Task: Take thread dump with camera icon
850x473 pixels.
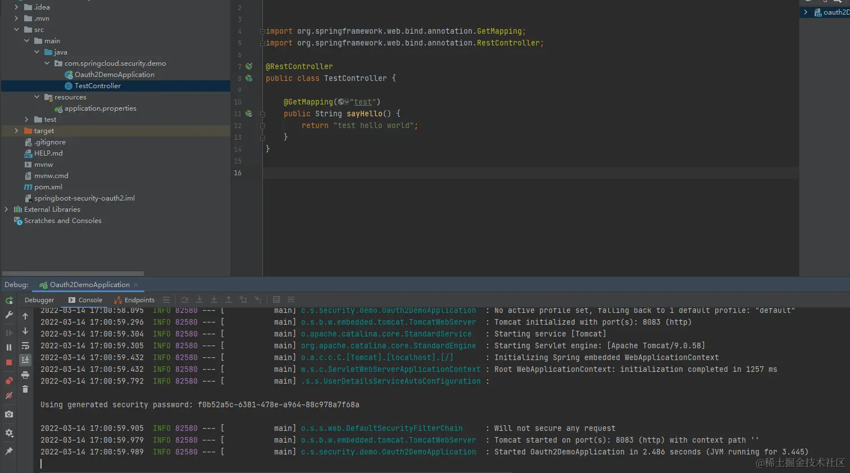Action: tap(9, 415)
